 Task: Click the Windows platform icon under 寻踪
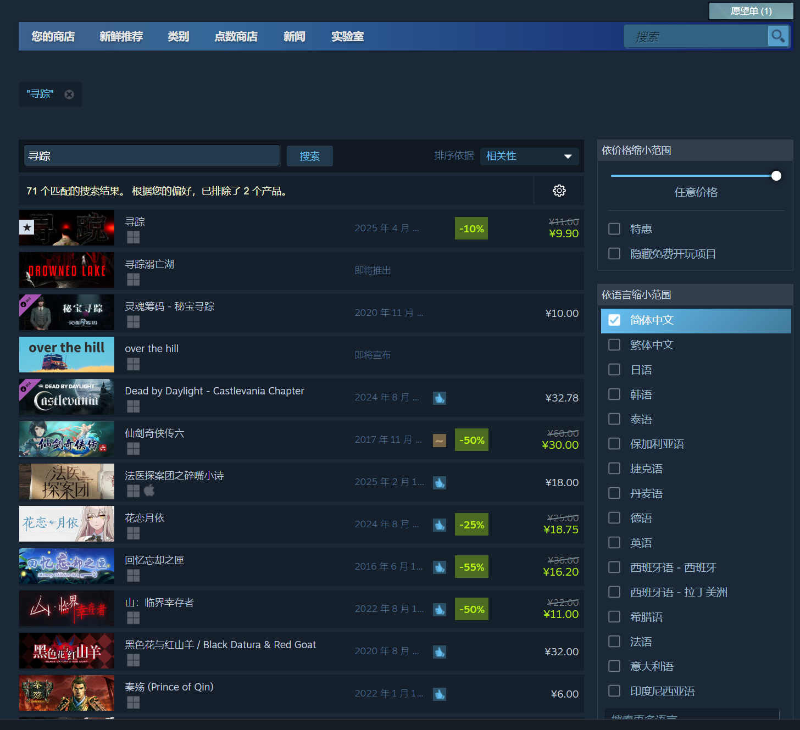point(133,237)
